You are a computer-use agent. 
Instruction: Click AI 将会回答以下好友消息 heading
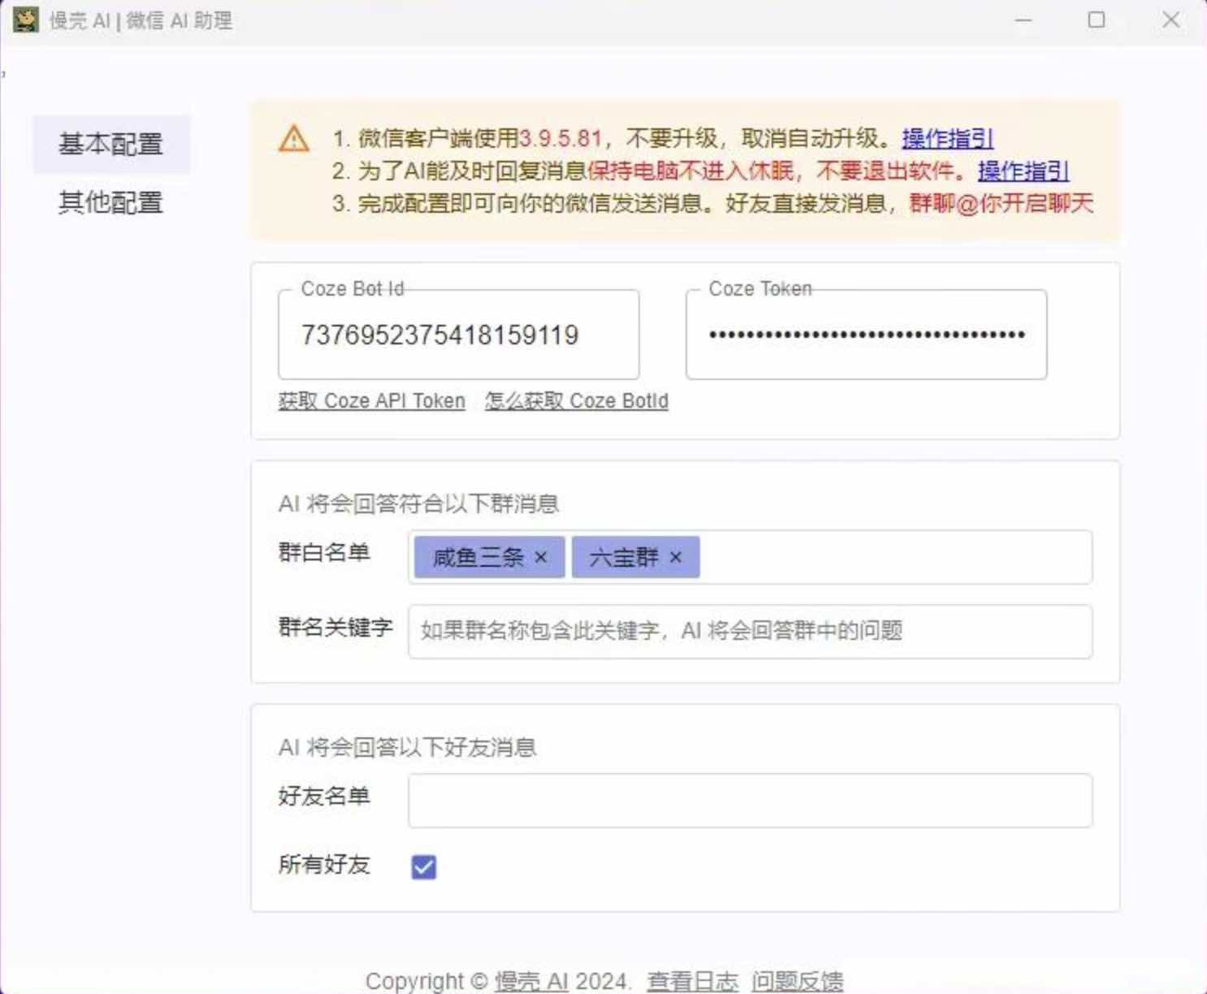pos(407,747)
